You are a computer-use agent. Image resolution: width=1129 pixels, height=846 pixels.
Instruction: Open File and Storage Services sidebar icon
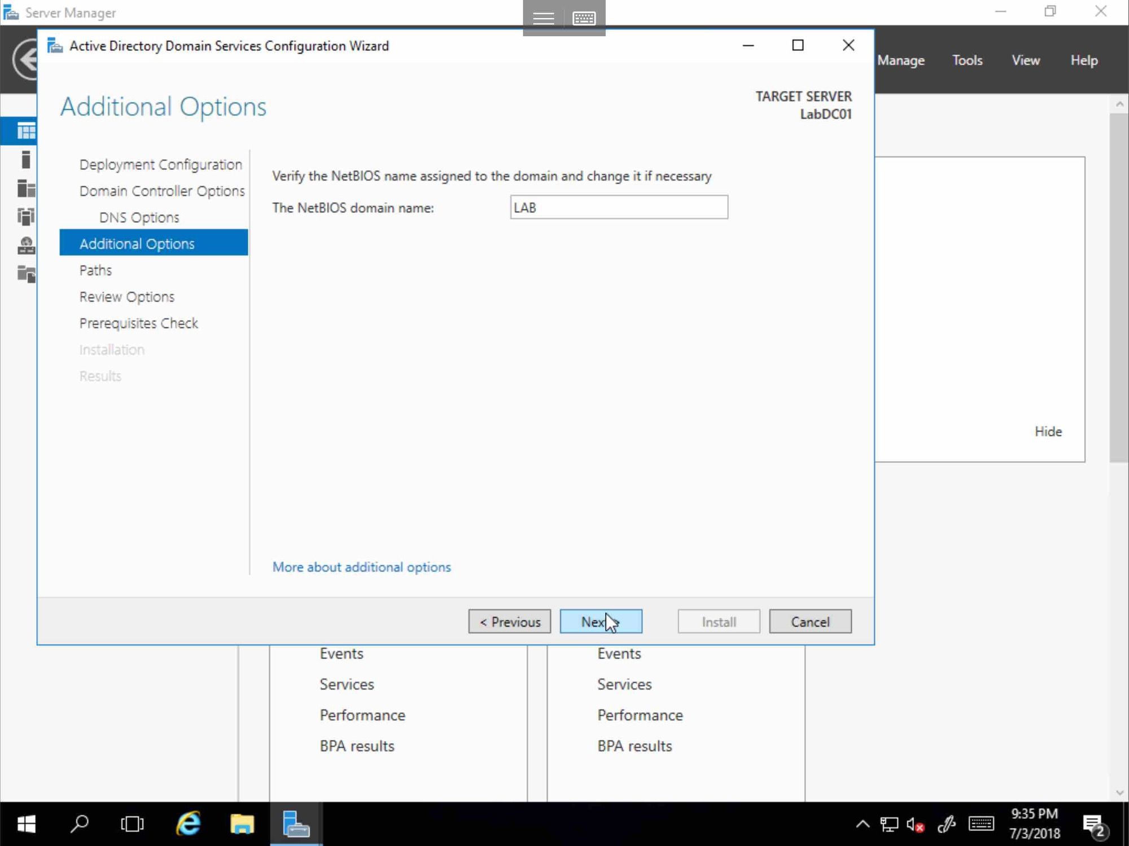[26, 274]
